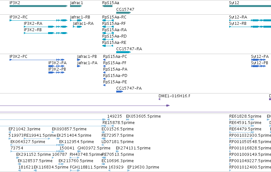Image resolution: width=271 pixels, height=172 pixels.
Task: Select the 73754 EST label
Action: (x=17, y=148)
